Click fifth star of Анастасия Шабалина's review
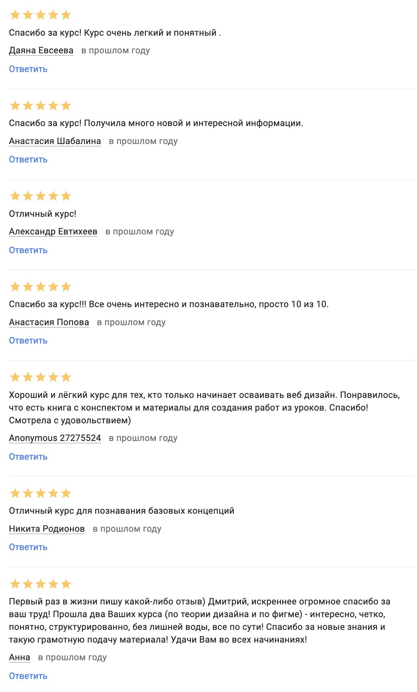 (x=66, y=106)
